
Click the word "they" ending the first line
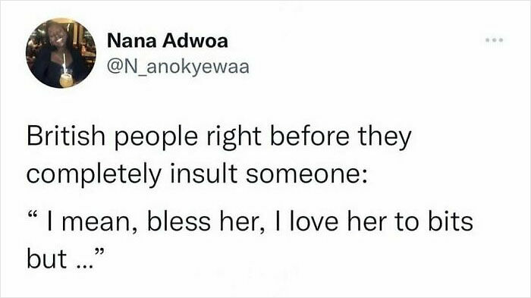coord(385,137)
